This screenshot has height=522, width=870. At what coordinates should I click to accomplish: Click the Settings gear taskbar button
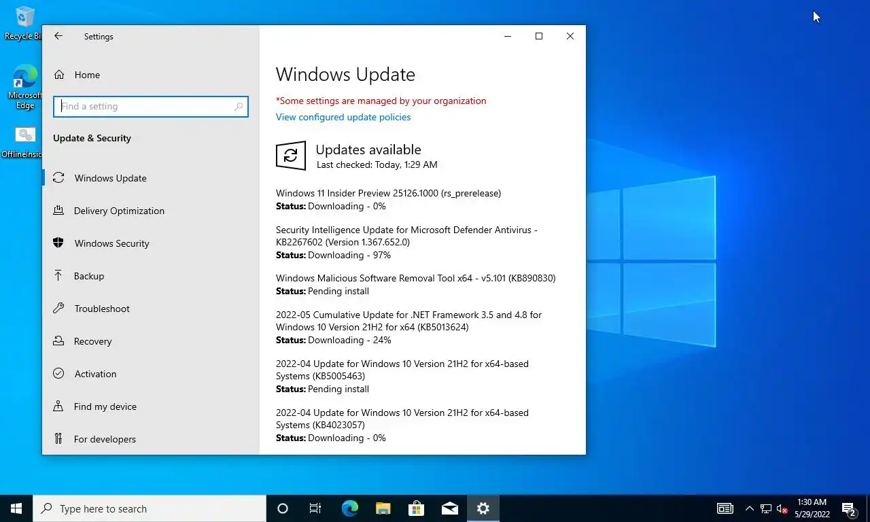pyautogui.click(x=483, y=508)
